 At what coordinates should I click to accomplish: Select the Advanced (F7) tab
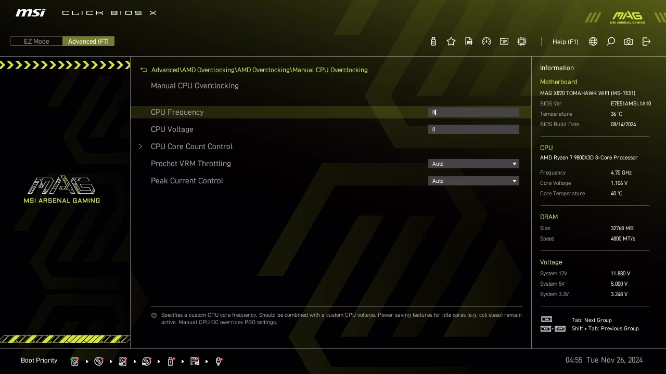pyautogui.click(x=88, y=42)
